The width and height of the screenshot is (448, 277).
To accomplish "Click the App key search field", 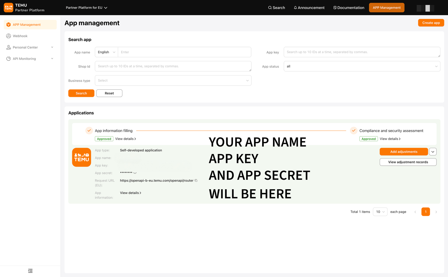I will (x=362, y=52).
